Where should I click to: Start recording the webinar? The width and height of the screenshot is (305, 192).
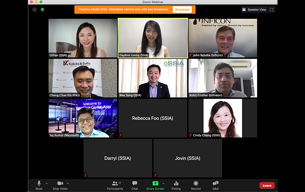tap(196, 184)
